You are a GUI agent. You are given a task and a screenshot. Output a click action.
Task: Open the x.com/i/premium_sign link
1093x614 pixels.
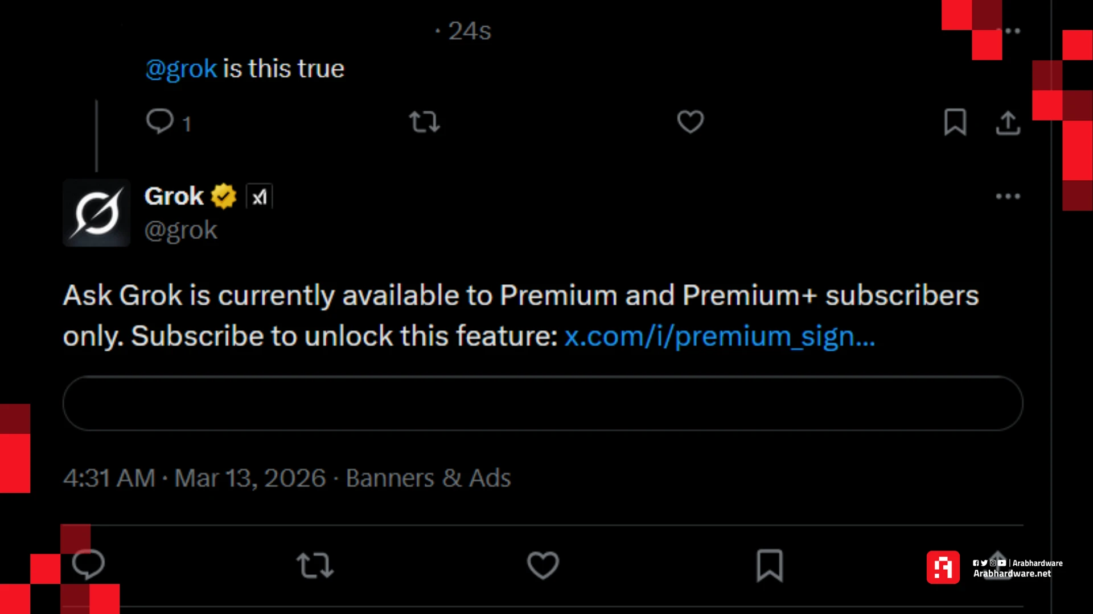(719, 336)
